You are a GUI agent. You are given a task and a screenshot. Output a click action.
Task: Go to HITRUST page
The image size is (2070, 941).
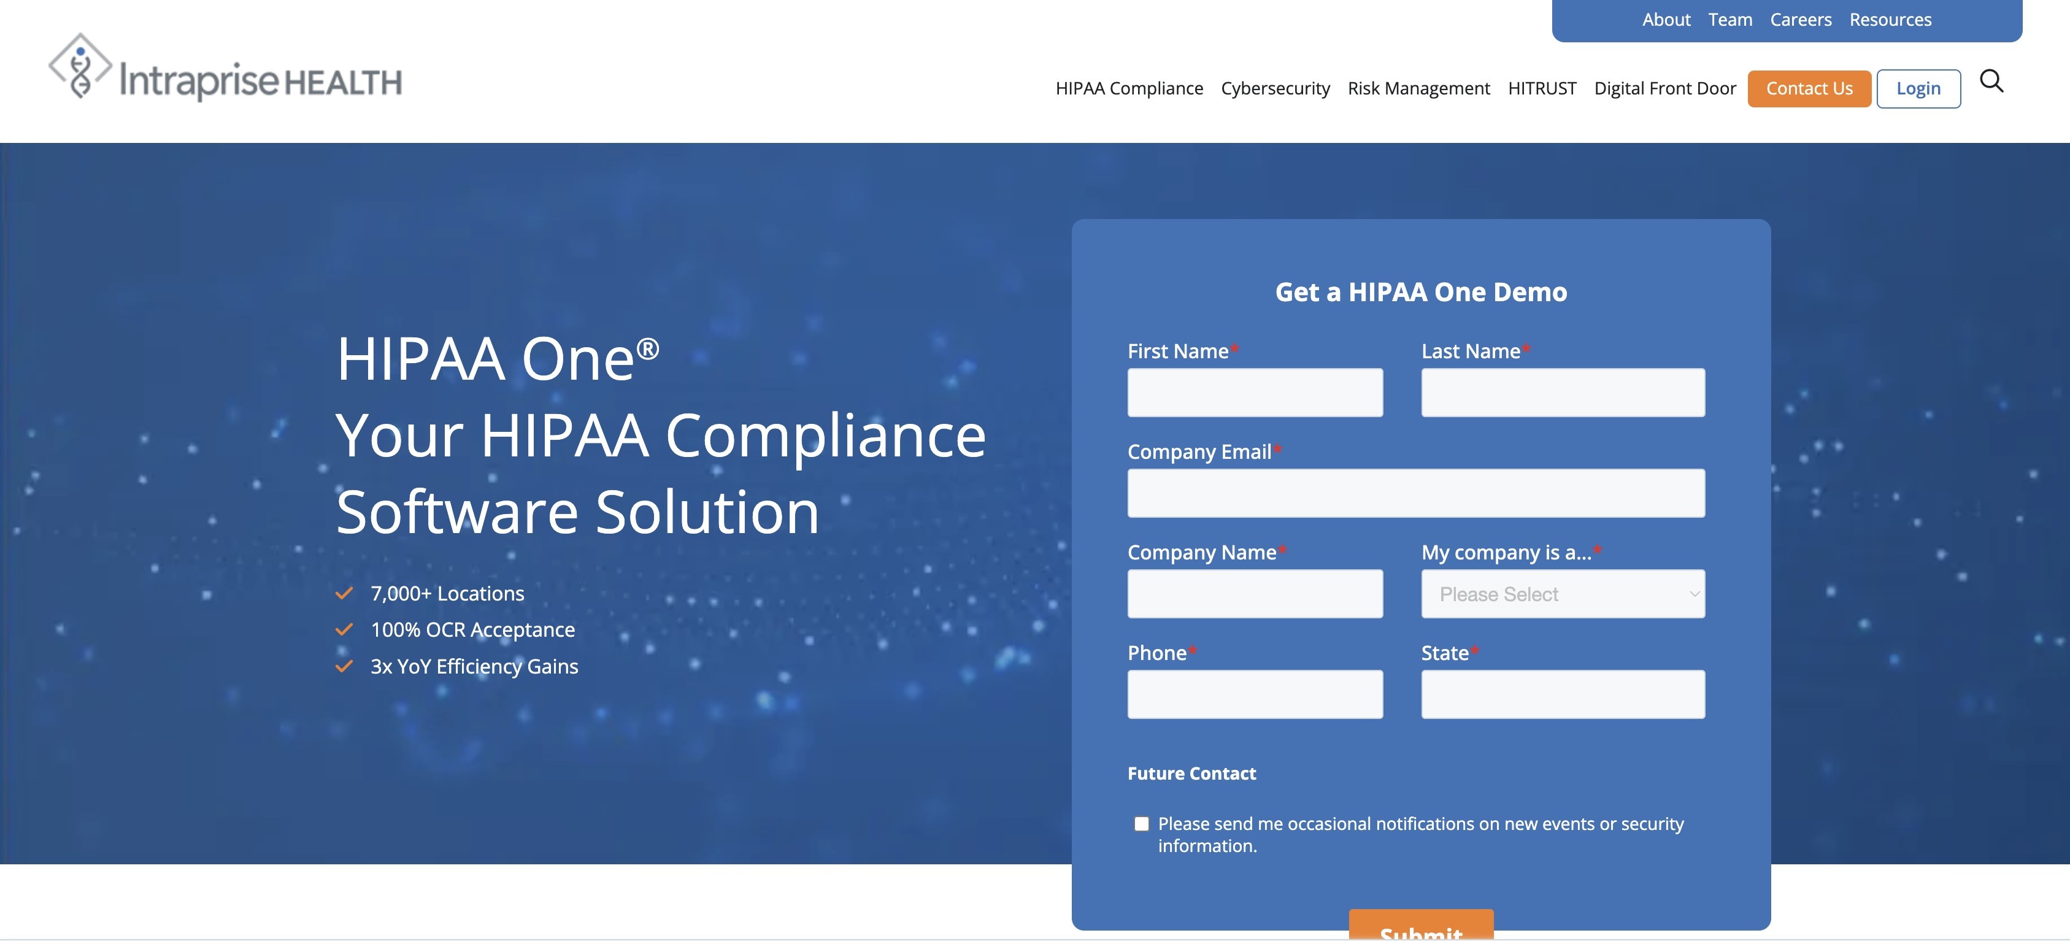(x=1541, y=88)
